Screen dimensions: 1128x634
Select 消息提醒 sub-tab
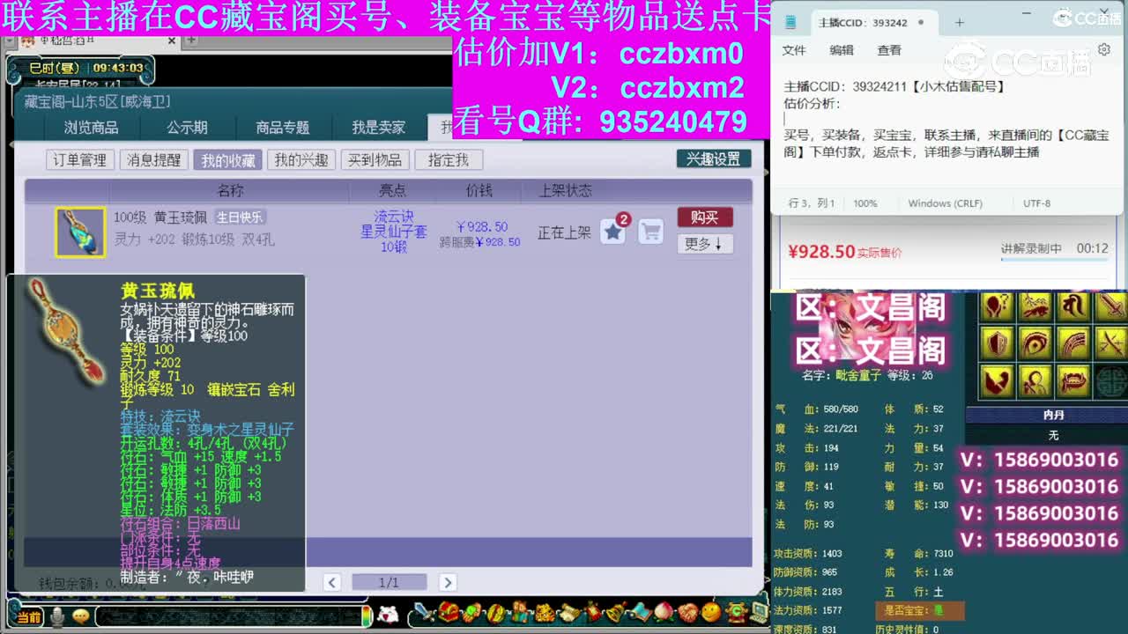(x=153, y=160)
